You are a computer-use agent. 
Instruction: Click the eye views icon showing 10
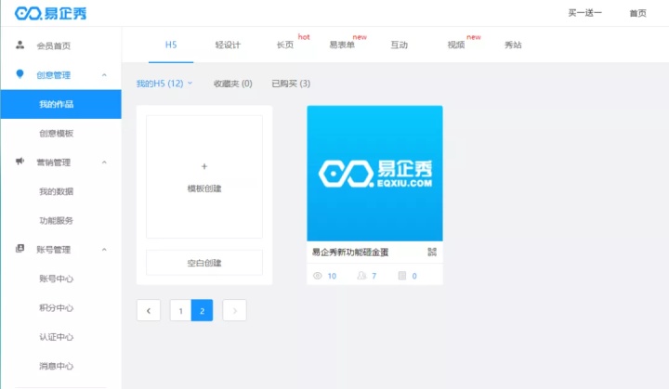[x=318, y=276]
